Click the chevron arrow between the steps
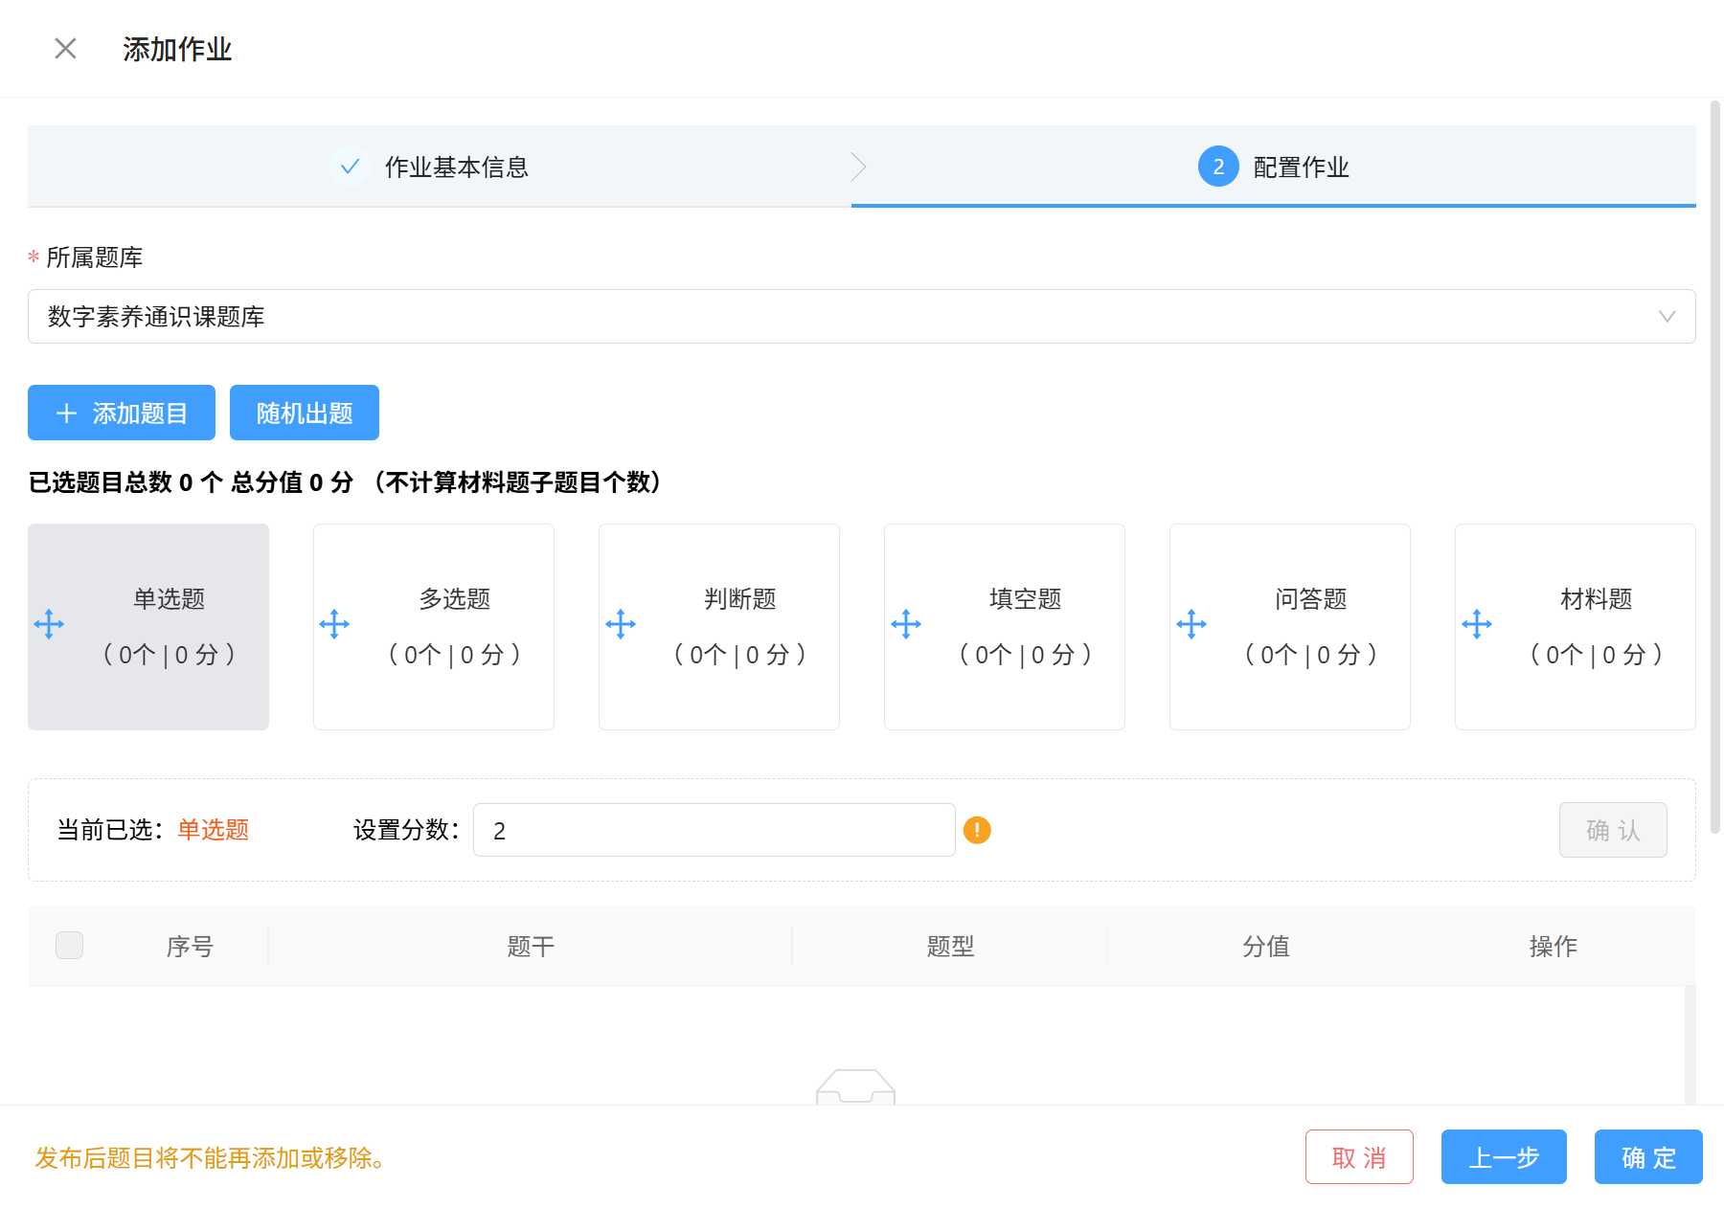The image size is (1724, 1208). click(858, 167)
